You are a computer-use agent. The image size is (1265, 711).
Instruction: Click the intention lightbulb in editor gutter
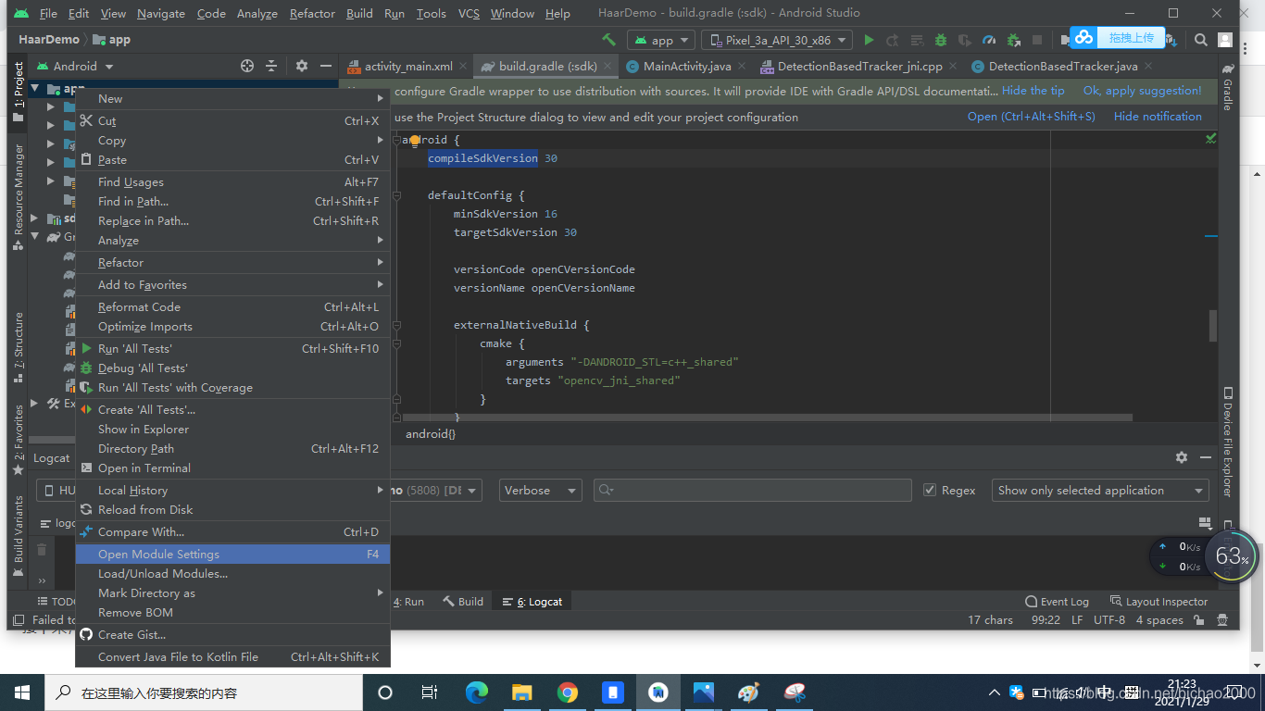[x=415, y=141]
